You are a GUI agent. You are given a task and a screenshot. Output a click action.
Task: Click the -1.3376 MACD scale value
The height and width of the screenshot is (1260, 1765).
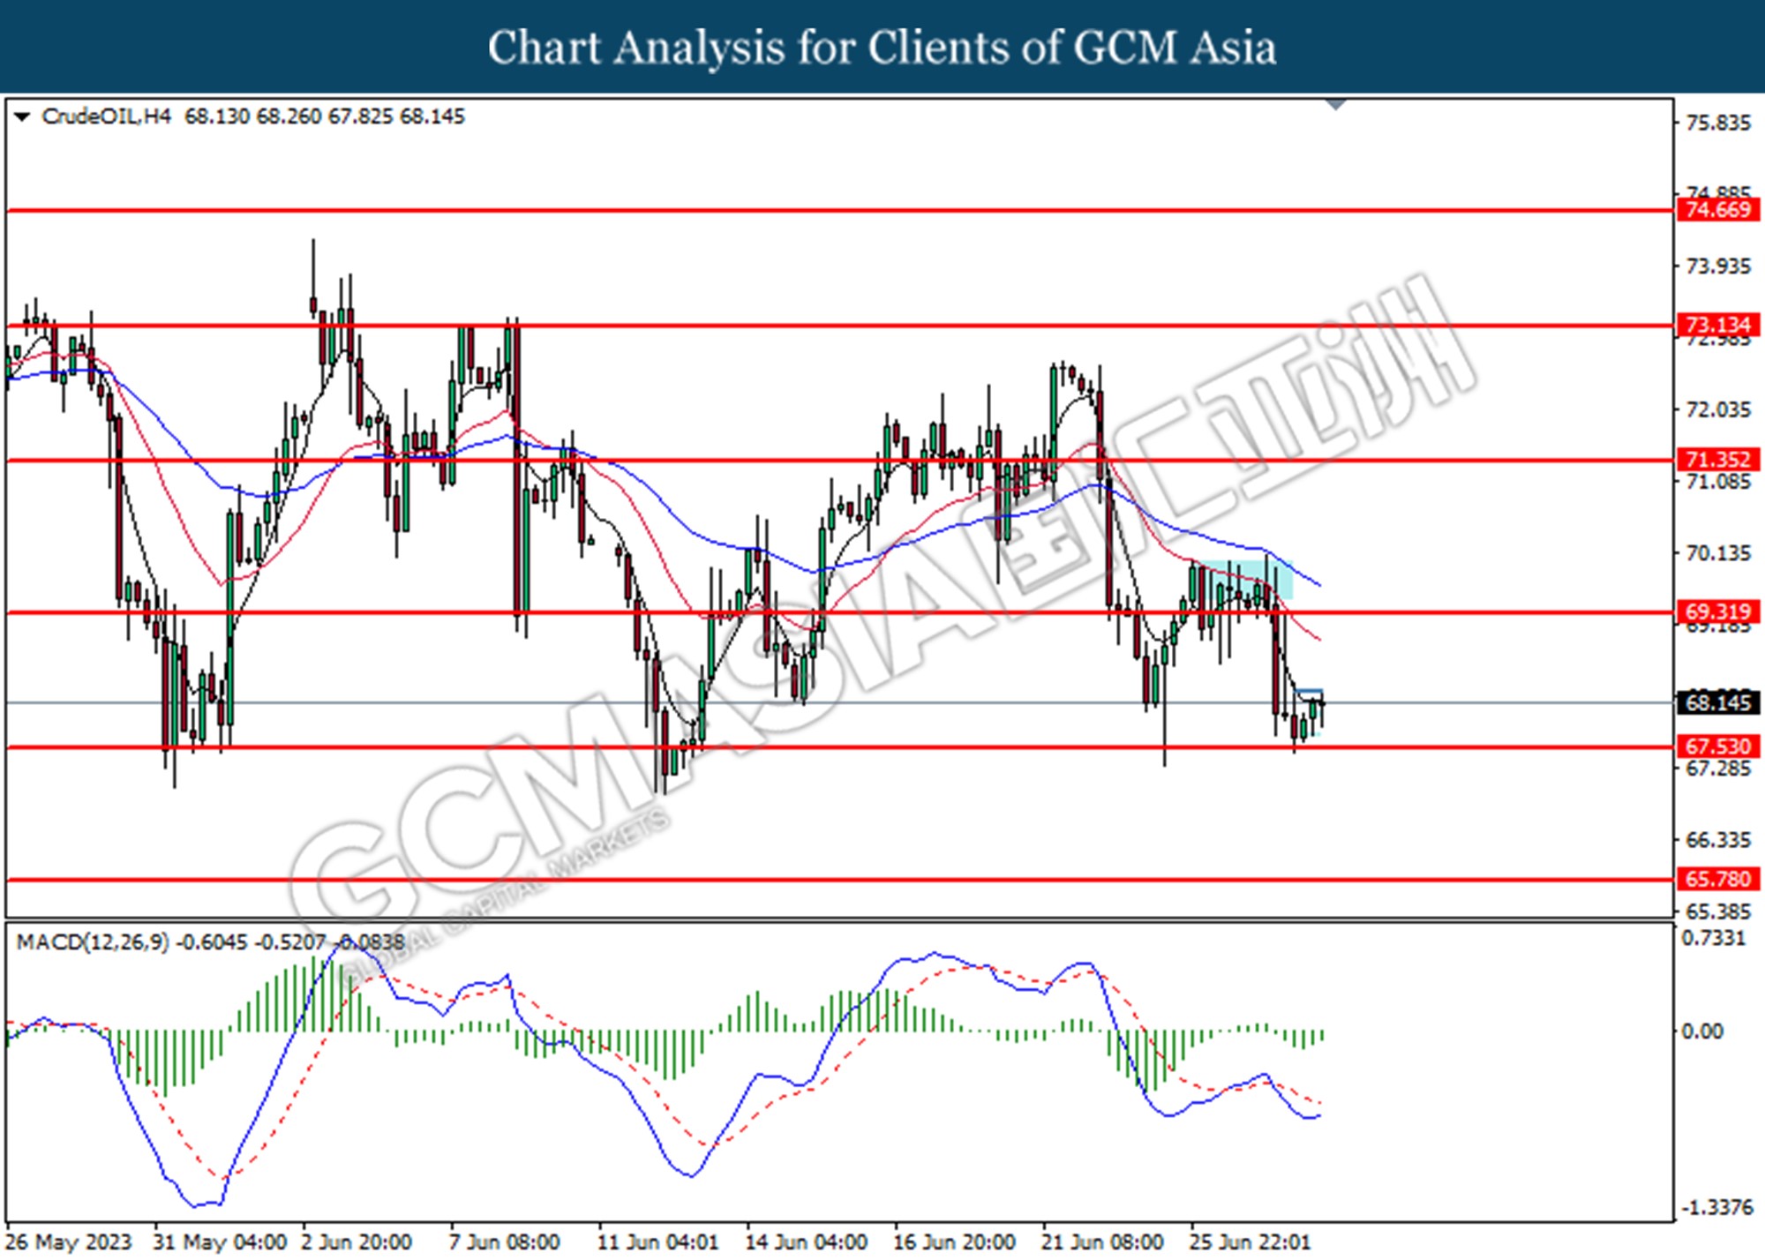click(1716, 1208)
